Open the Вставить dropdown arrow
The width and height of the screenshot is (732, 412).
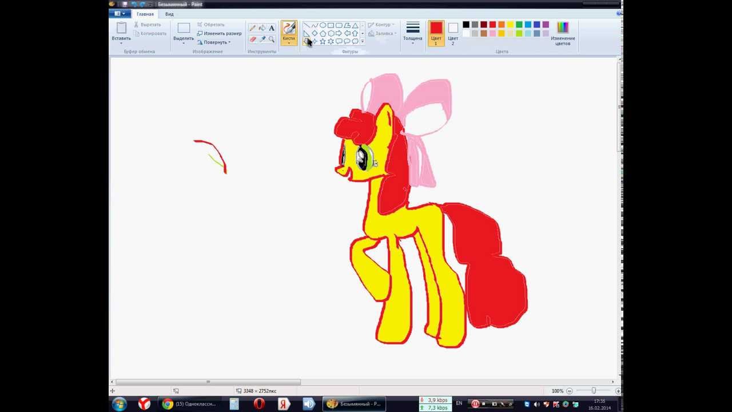121,43
